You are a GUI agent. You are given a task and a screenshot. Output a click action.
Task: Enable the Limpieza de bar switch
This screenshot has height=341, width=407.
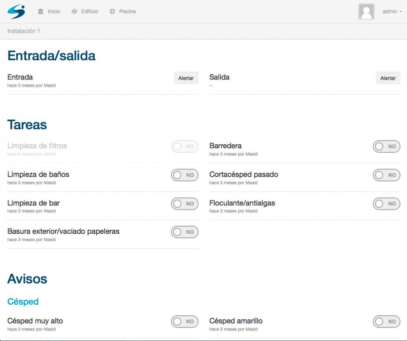click(184, 204)
